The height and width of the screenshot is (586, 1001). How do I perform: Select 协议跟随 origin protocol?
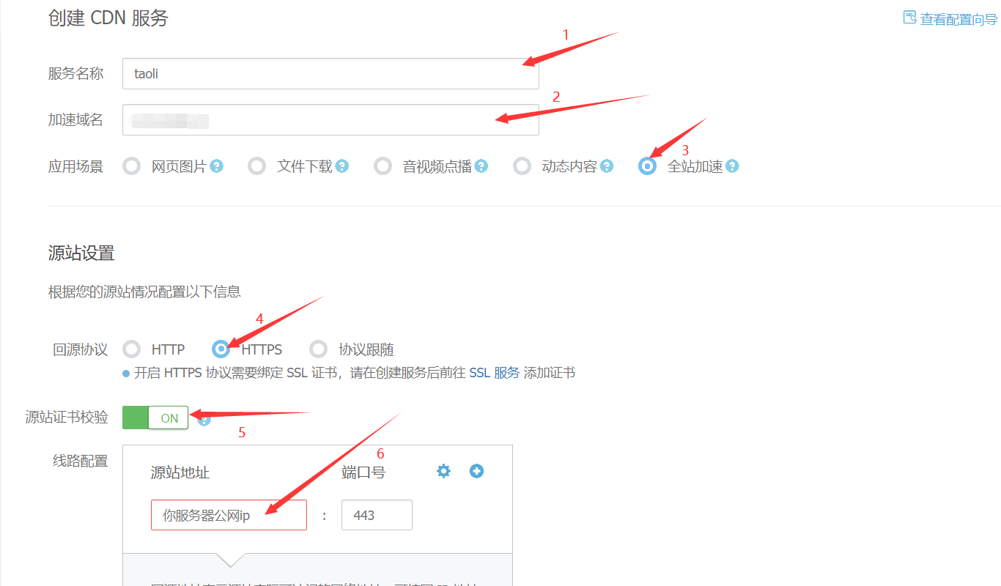319,349
